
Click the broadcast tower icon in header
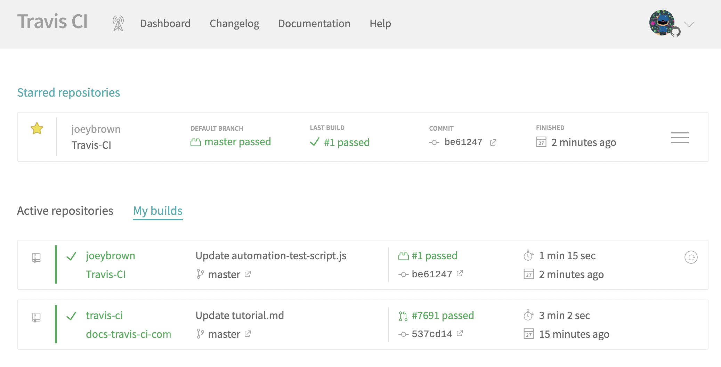118,24
